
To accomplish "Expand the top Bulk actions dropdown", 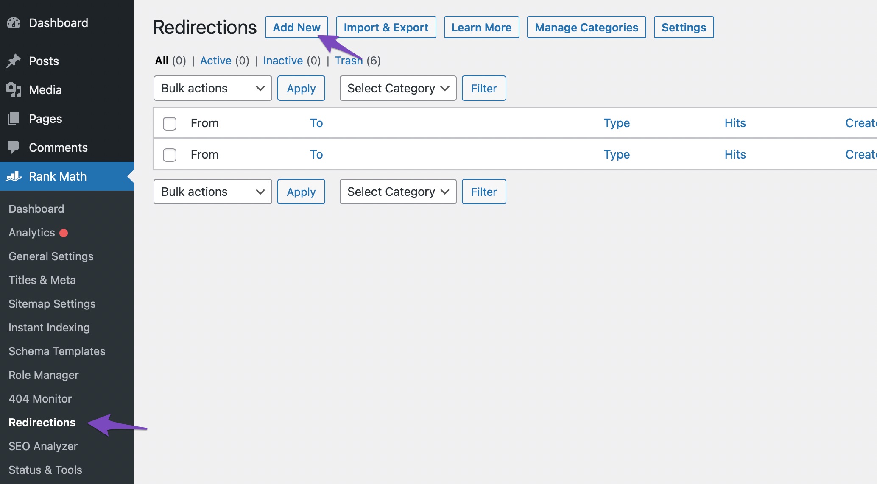I will click(x=212, y=88).
